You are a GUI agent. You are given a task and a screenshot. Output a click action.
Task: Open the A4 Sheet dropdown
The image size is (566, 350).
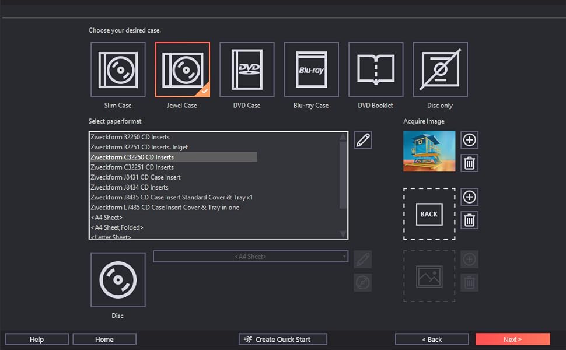point(250,257)
